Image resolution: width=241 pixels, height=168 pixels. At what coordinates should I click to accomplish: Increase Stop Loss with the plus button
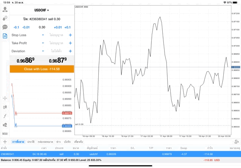(x=70, y=35)
